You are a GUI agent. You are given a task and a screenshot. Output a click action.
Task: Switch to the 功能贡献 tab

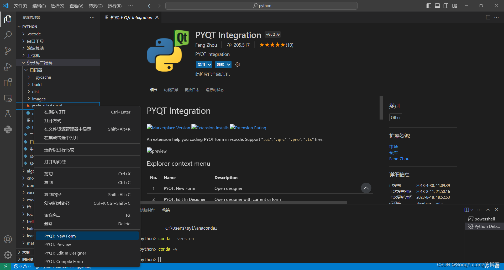(x=171, y=90)
